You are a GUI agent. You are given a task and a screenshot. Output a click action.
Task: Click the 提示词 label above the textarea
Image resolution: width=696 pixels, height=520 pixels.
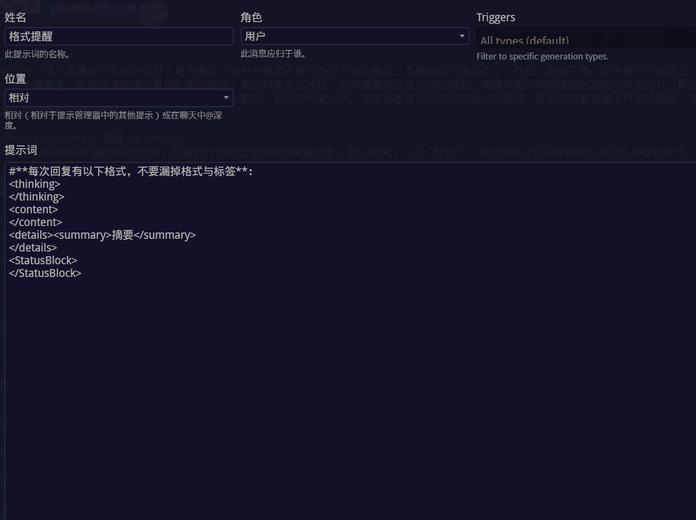(21, 150)
